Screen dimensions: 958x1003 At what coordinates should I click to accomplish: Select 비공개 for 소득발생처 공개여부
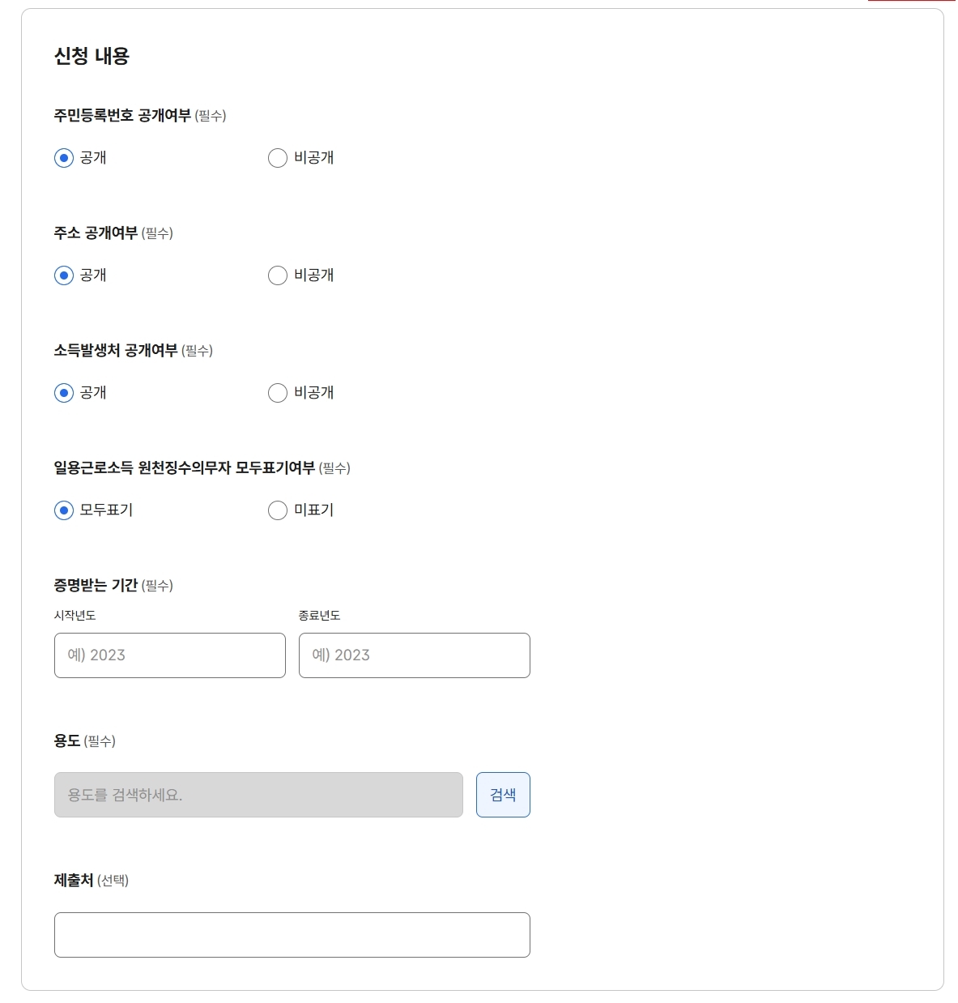[277, 393]
